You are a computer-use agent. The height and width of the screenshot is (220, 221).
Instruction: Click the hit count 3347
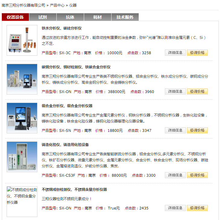147,131
